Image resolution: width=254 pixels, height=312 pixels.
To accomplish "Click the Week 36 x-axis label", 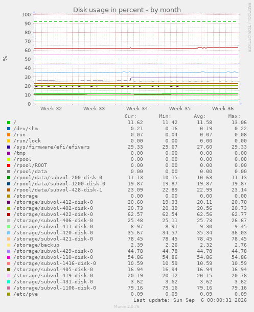I will [223, 109].
